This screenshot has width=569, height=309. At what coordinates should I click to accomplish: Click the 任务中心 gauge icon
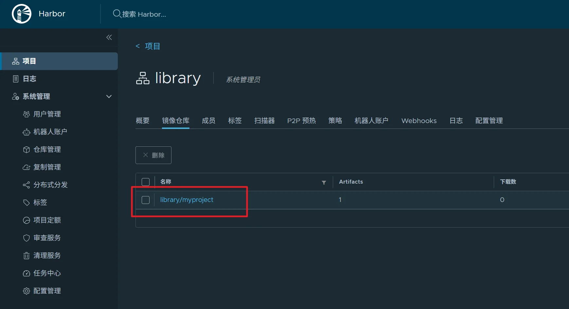pos(27,273)
